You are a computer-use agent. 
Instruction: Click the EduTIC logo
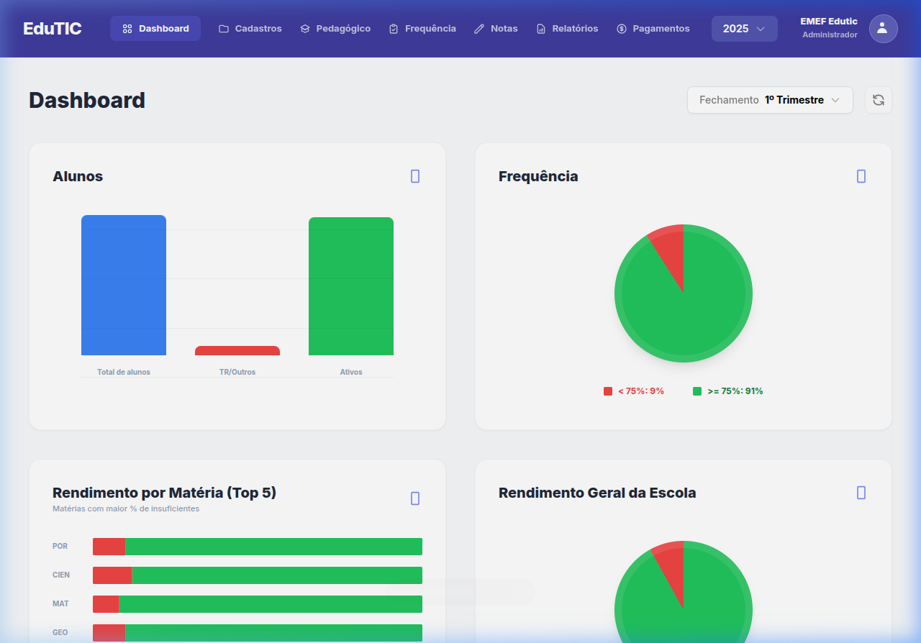51,28
